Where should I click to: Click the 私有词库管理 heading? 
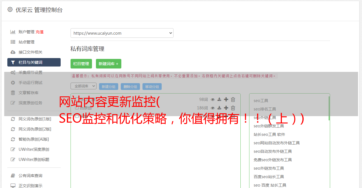click(x=87, y=49)
